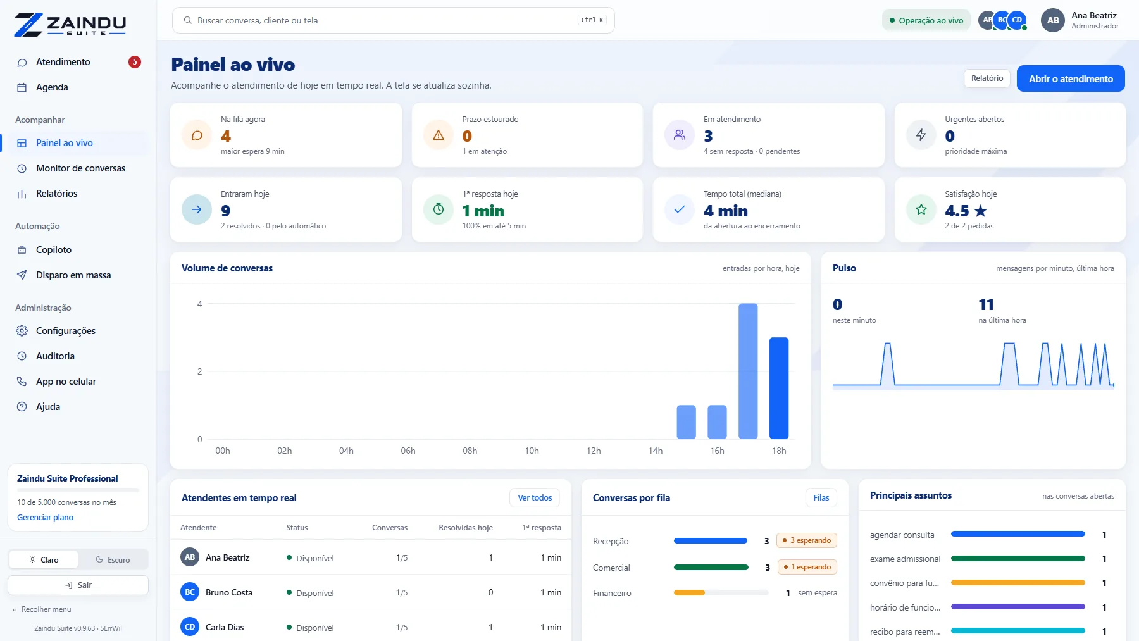Click the Monitor de conversas clock icon
Viewport: 1139px width, 641px height.
click(x=22, y=168)
